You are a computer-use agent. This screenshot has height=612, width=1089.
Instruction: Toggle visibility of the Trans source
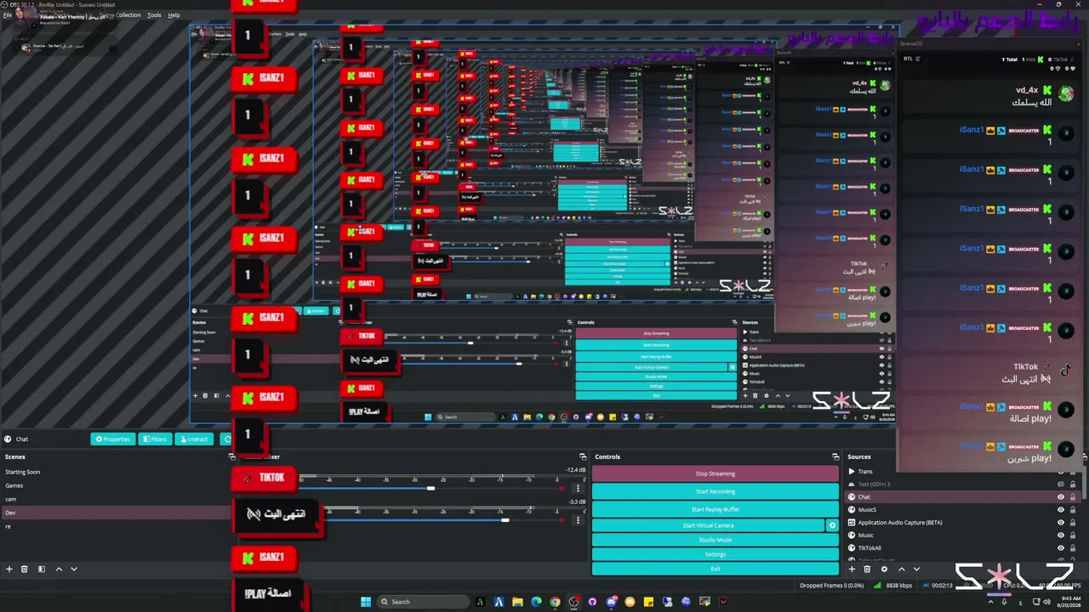tap(1060, 472)
